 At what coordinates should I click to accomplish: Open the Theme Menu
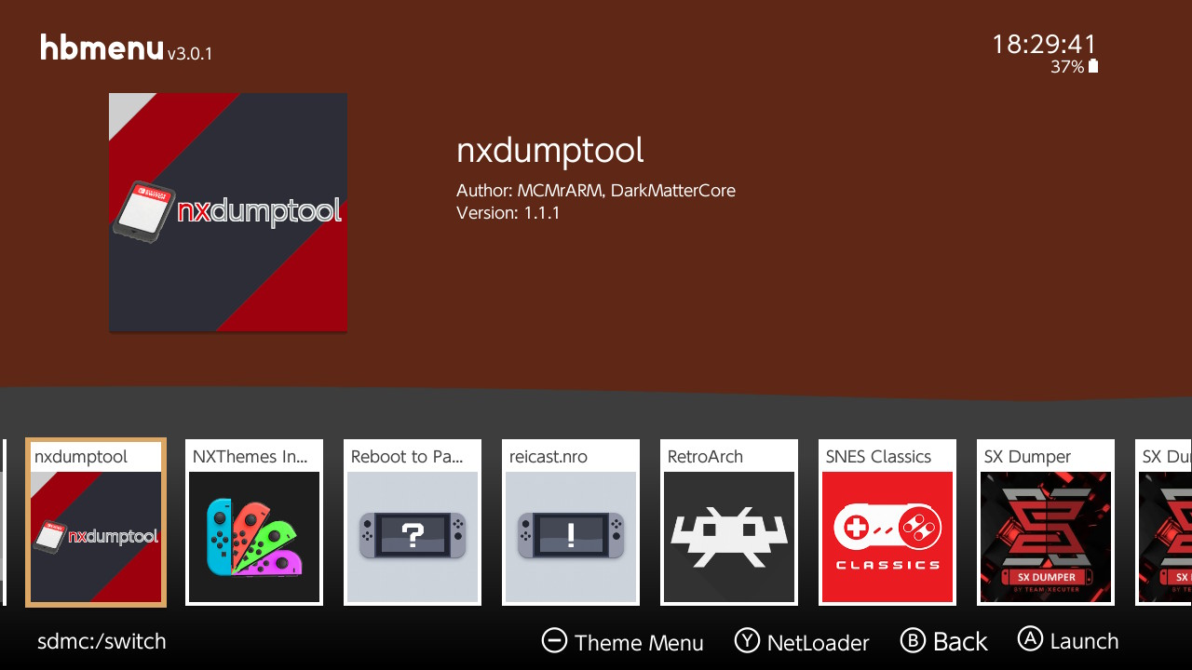click(x=622, y=641)
